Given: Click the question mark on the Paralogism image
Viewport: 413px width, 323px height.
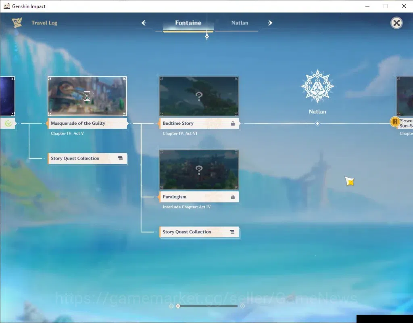Looking at the screenshot, I should tap(199, 170).
